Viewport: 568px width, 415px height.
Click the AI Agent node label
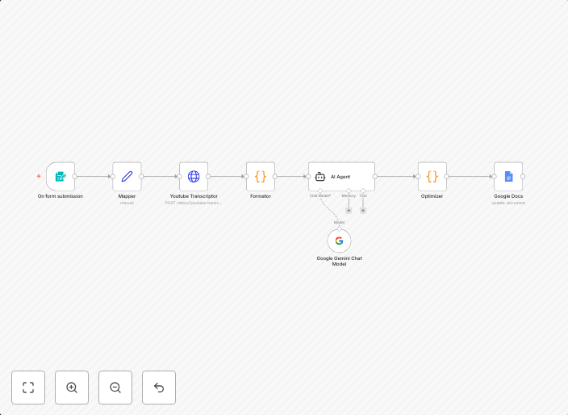pos(340,176)
